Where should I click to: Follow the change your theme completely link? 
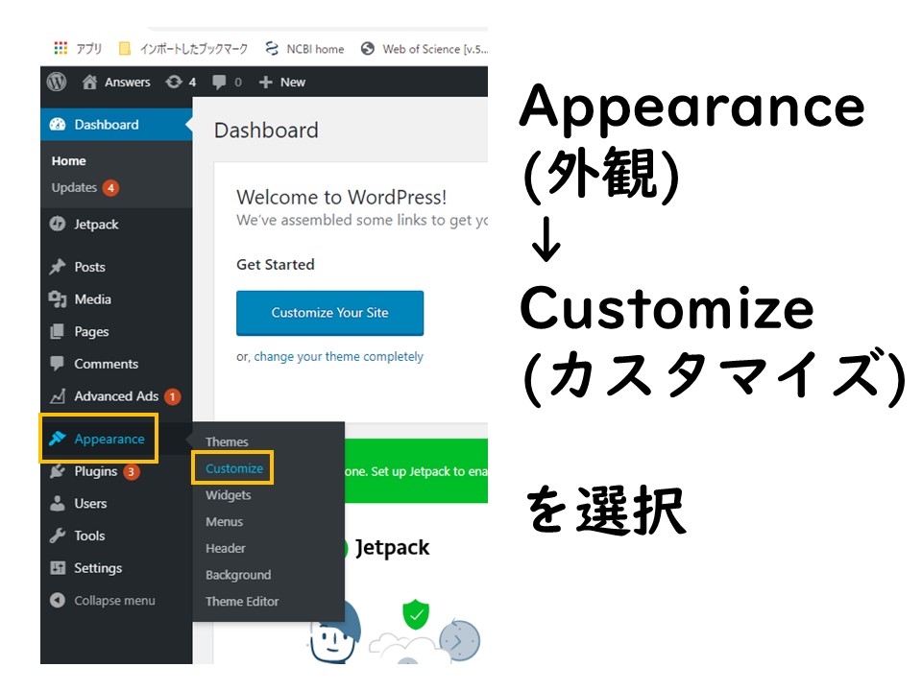[x=339, y=357]
